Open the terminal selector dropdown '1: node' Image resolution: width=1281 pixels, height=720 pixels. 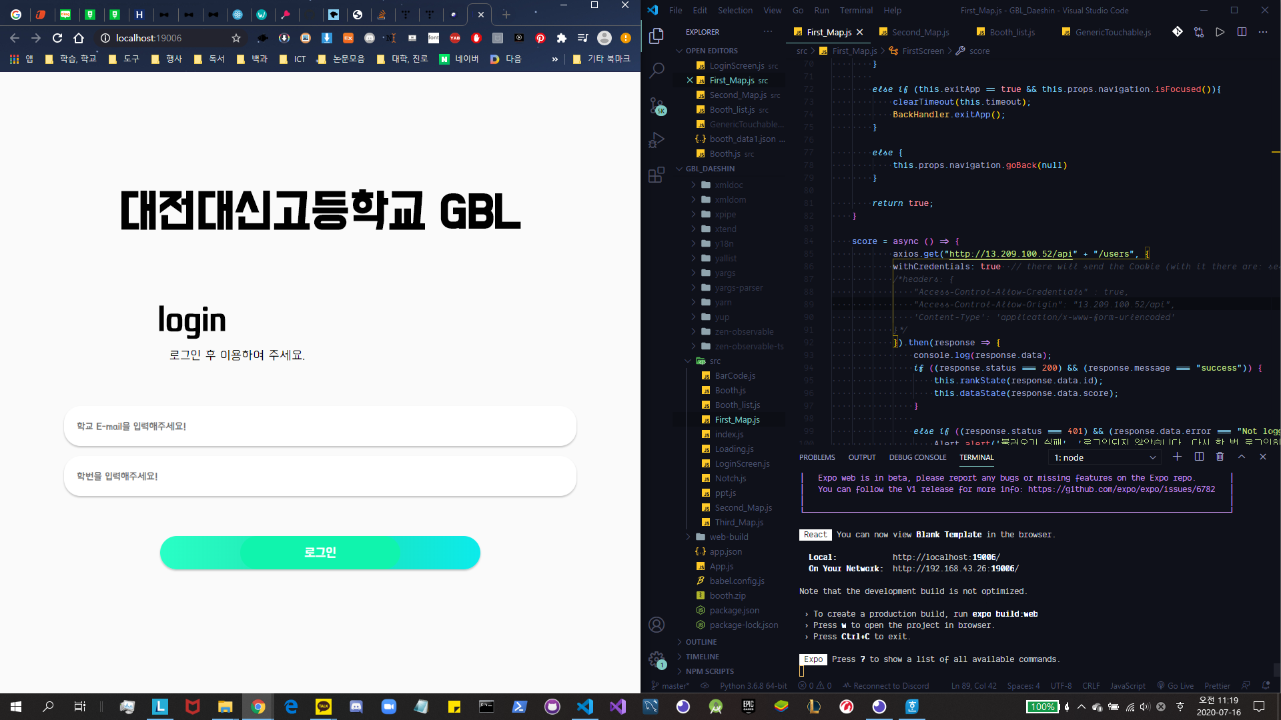click(1104, 457)
